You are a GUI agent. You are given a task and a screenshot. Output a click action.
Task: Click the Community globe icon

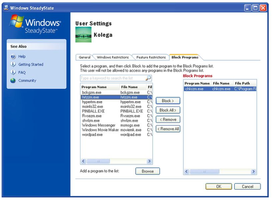point(13,80)
